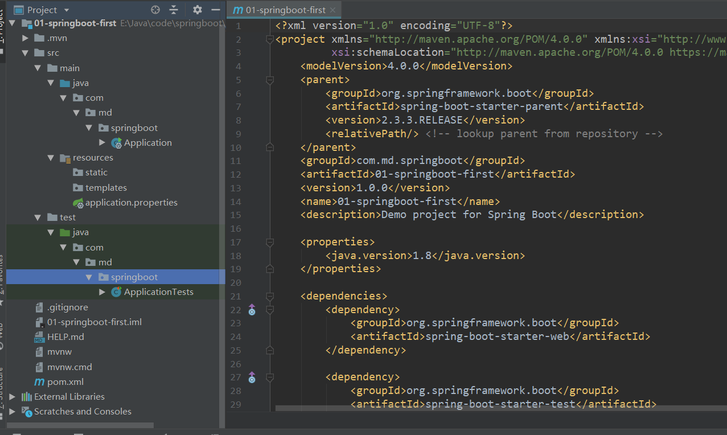Select the Application class icon
This screenshot has height=435, width=727.
click(x=116, y=143)
